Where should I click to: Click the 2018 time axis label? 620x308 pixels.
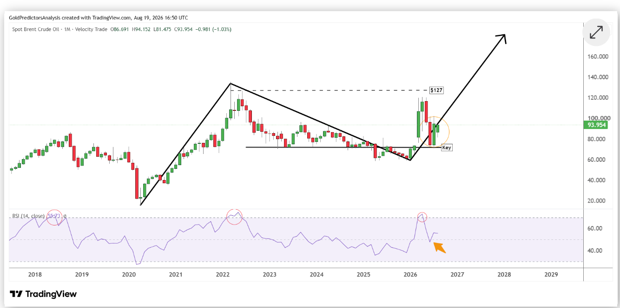click(35, 275)
